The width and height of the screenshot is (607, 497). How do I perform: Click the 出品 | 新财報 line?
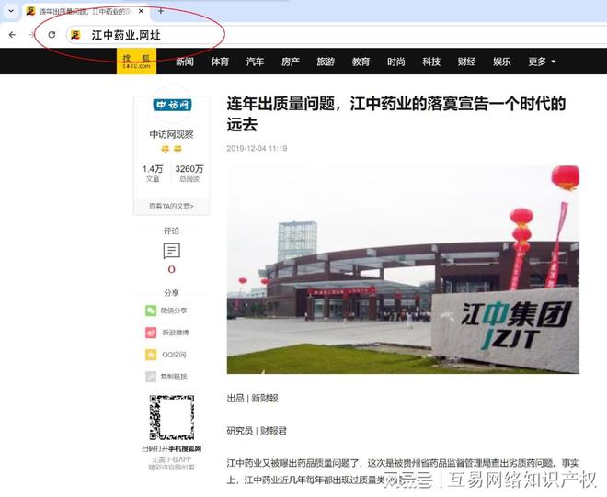click(252, 398)
